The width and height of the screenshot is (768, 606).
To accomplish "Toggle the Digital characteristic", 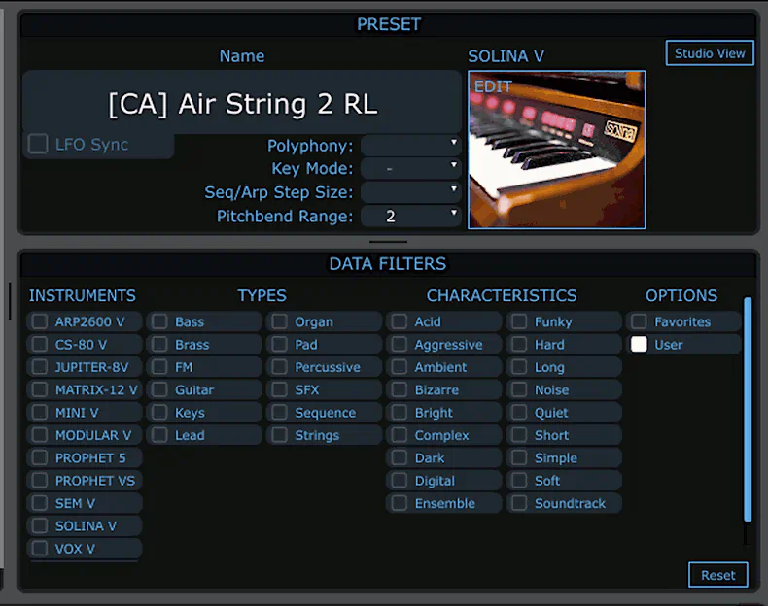I will click(x=400, y=481).
